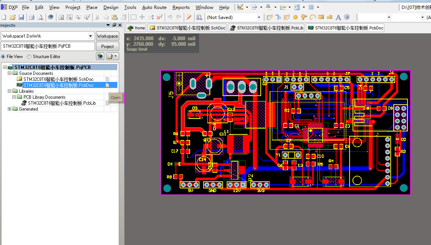Collapse the PCB Library Documents folder
The width and height of the screenshot is (431, 245).
click(x=14, y=97)
